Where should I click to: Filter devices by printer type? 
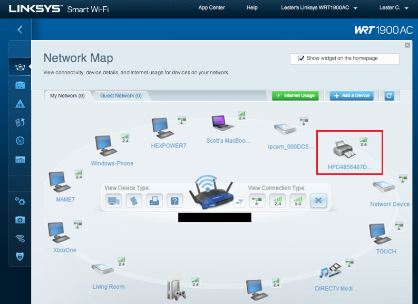[x=154, y=200]
